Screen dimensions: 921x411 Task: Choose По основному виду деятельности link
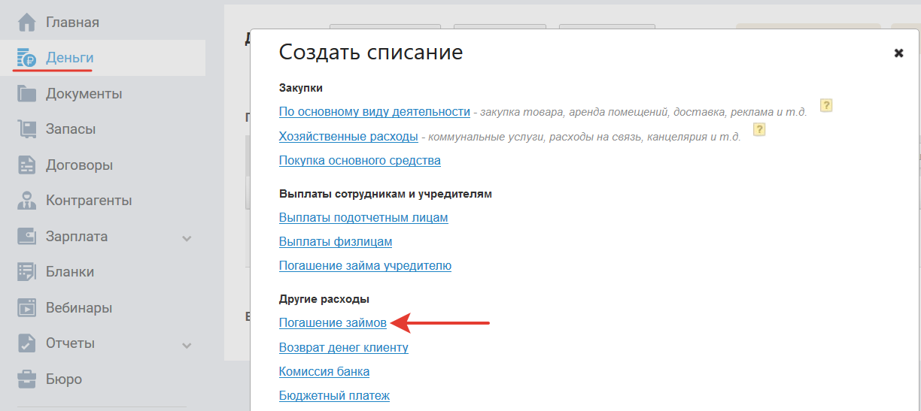coord(375,111)
